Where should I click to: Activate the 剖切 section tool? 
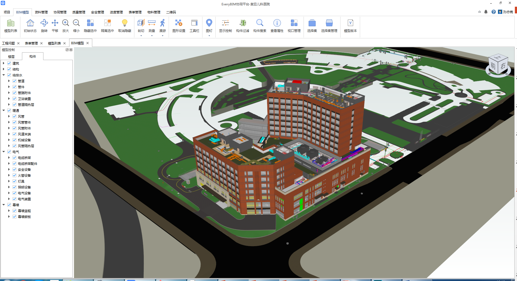[x=141, y=26]
